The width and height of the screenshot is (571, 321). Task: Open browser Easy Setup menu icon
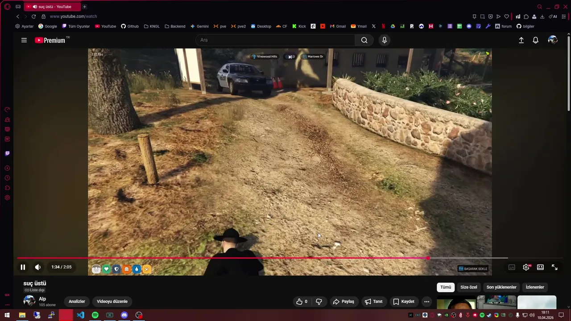point(564,16)
